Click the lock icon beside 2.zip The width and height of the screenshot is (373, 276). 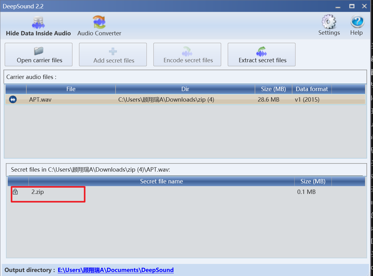click(x=15, y=192)
